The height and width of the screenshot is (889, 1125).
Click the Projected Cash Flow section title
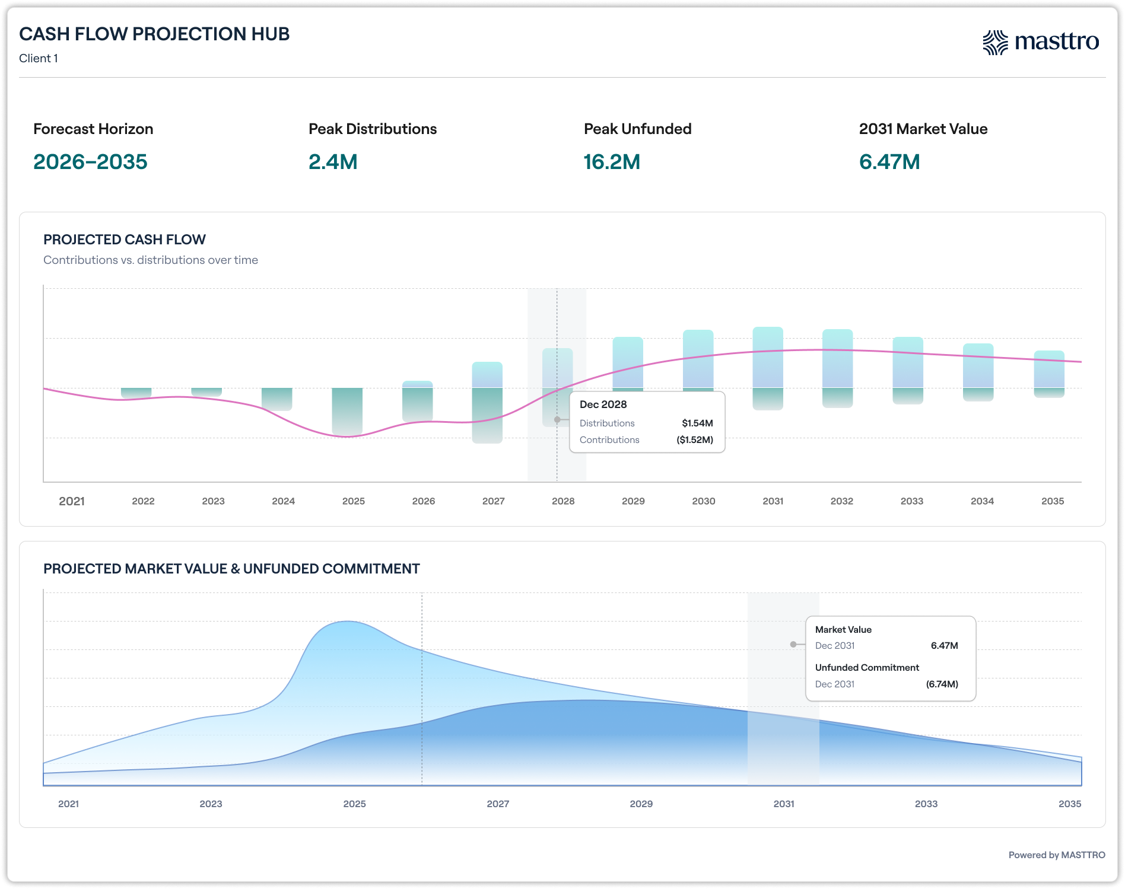[x=125, y=240]
